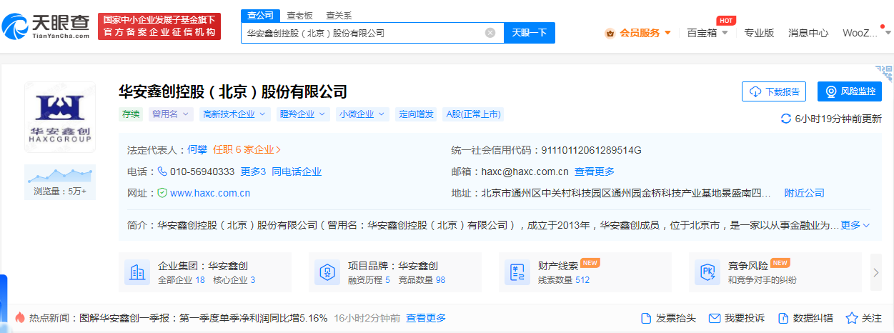894x333 pixels.
Task: Click the 财产线索 card icon
Action: click(x=517, y=272)
